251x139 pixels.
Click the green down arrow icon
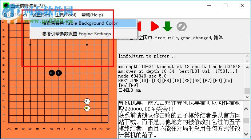(167, 27)
